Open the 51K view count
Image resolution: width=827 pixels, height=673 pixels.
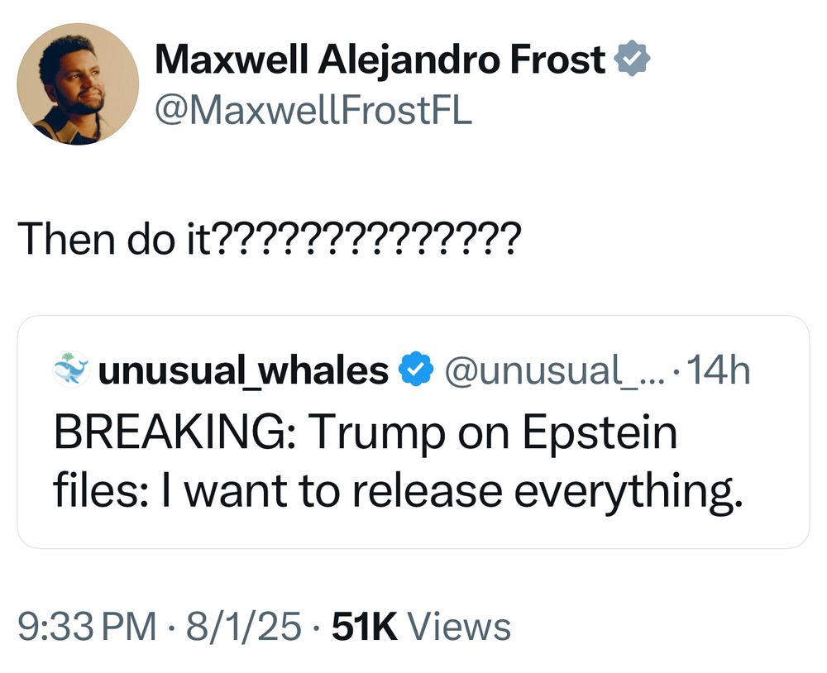[365, 627]
